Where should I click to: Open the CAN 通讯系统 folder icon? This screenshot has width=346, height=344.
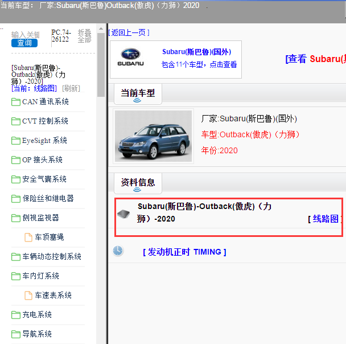tap(16, 102)
